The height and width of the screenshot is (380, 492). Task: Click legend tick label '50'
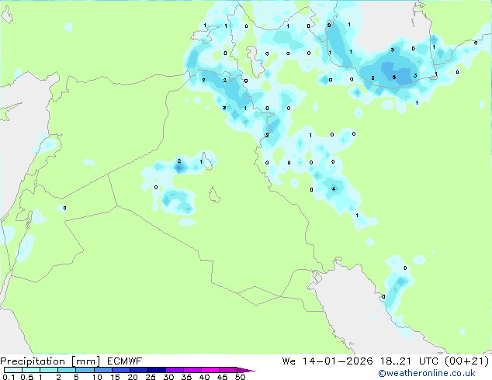[x=241, y=377]
